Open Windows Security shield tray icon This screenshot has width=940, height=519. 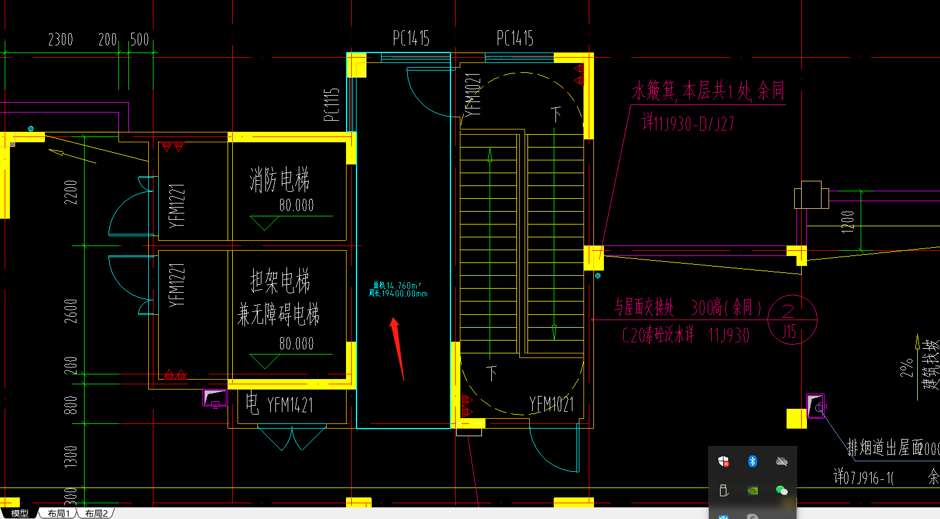tap(724, 462)
